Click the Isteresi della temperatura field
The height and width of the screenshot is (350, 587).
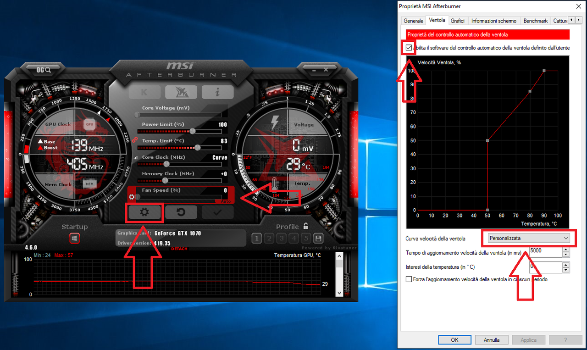545,267
